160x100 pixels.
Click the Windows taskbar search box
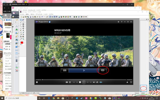[21, 98]
